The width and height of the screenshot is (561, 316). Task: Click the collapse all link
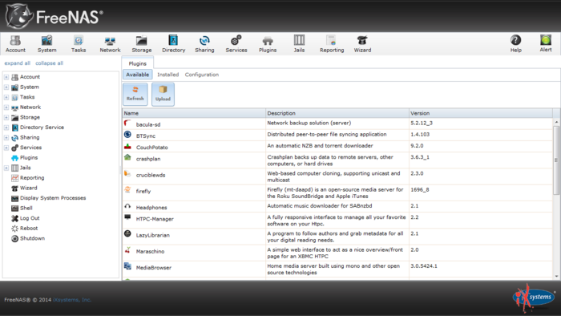point(49,63)
